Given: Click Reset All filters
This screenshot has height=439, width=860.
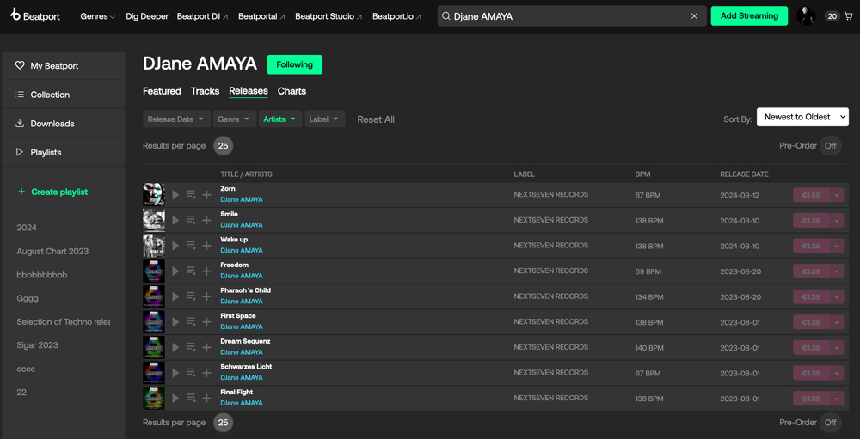Looking at the screenshot, I should coord(376,119).
